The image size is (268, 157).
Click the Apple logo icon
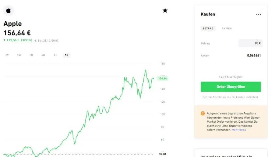[9, 11]
